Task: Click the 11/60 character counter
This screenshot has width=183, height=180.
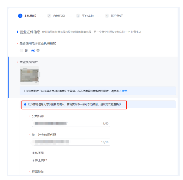Action: coord(105,123)
